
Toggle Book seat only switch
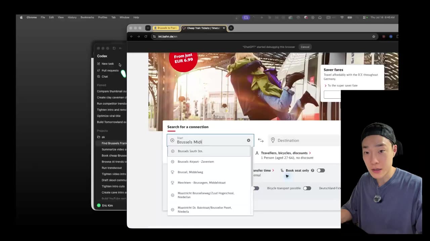click(321, 170)
